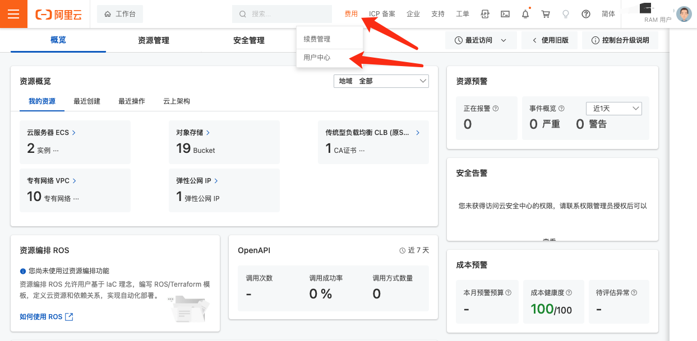The image size is (697, 341).
Task: Open the 地域 region dropdown
Action: (x=381, y=81)
